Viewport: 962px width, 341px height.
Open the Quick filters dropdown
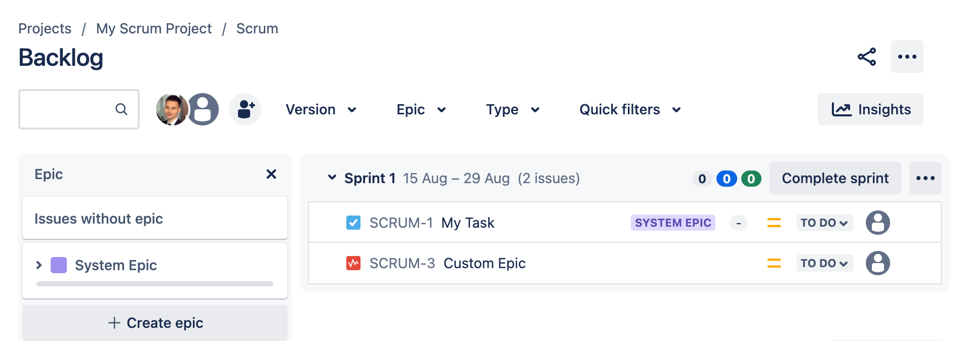pyautogui.click(x=630, y=109)
